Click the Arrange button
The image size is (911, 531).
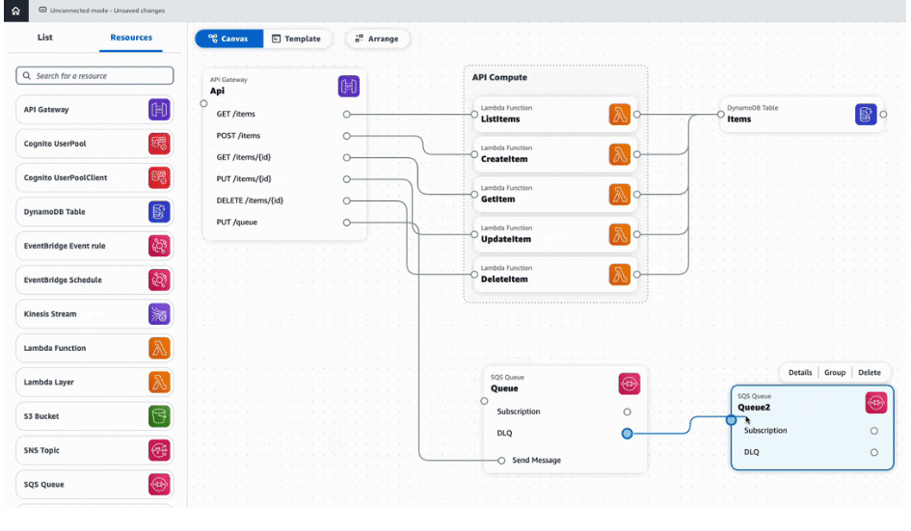click(377, 39)
